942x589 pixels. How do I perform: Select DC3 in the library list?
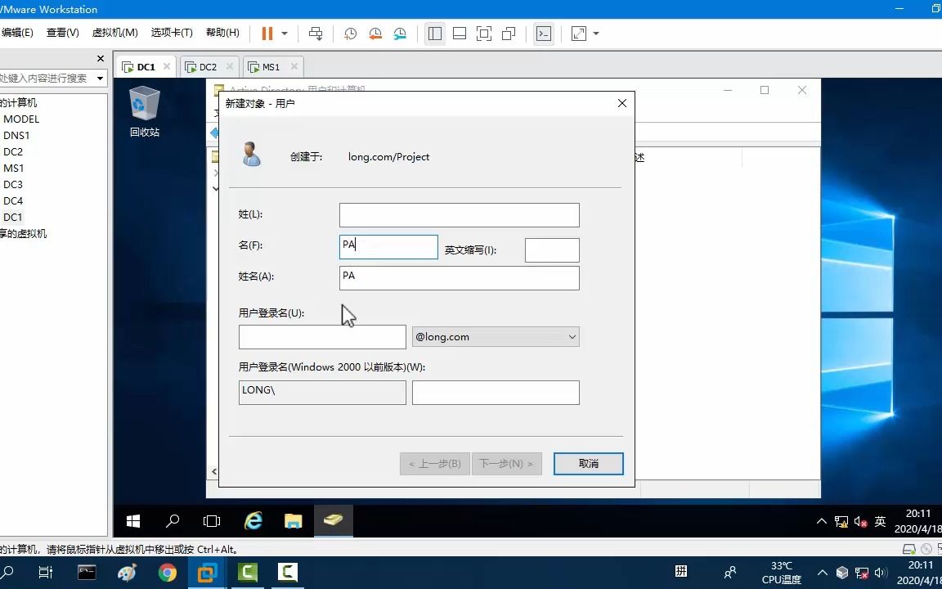pos(13,185)
